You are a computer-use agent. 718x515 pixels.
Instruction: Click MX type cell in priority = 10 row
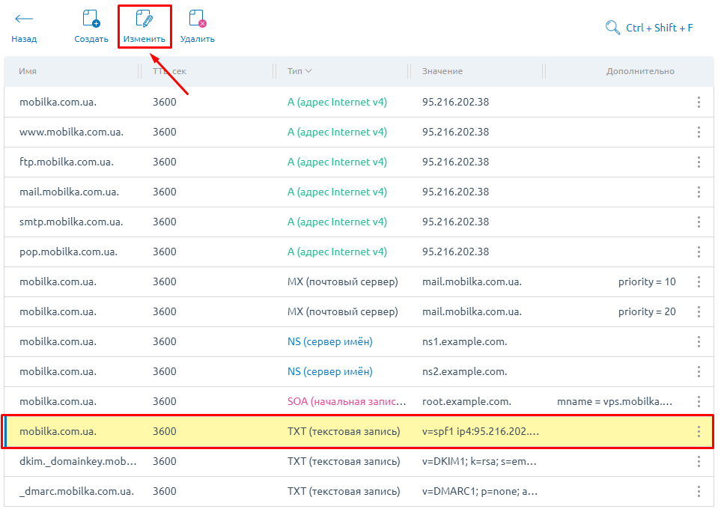click(x=342, y=282)
